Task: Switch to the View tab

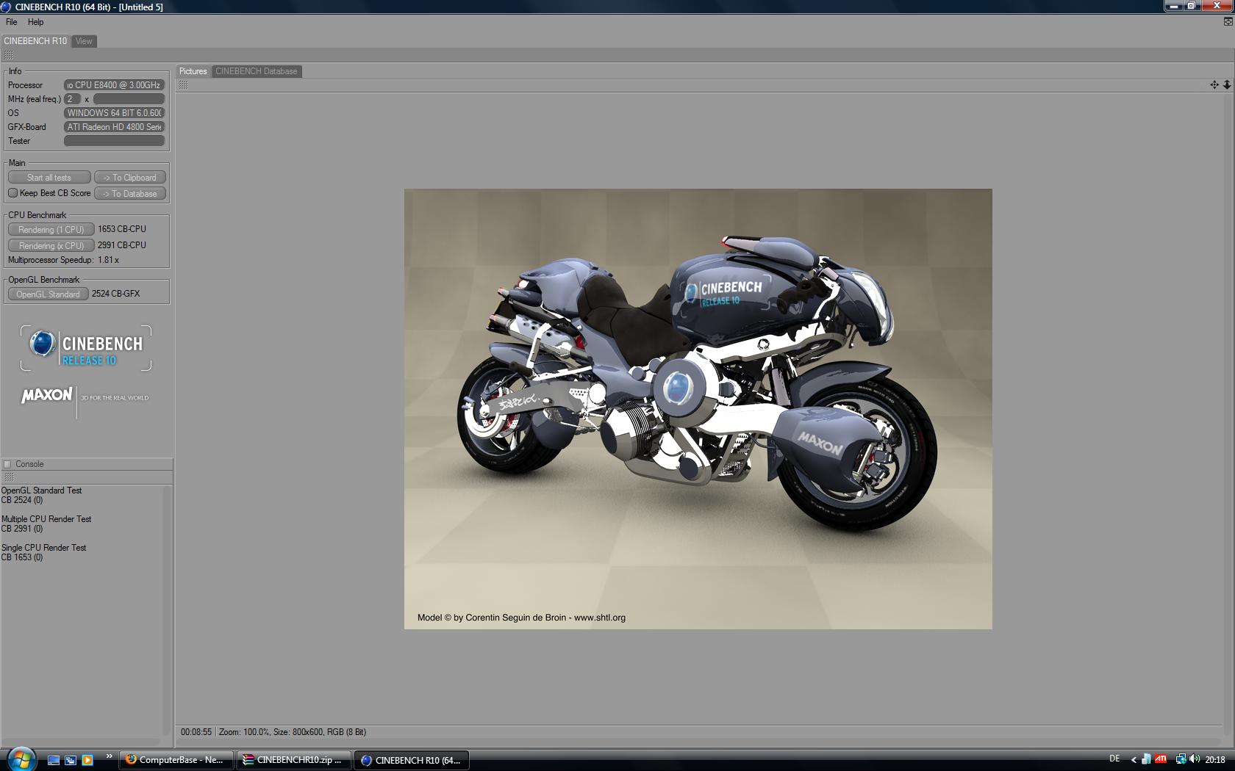Action: pos(84,41)
